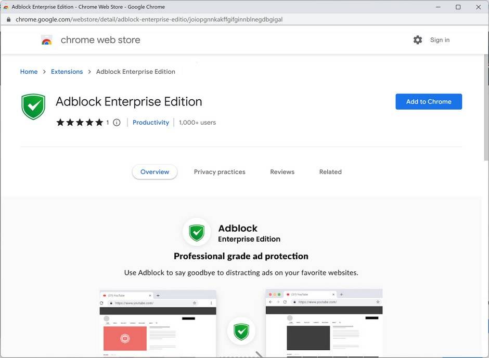Click the page URL in the address bar
The image size is (489, 358).
pyautogui.click(x=149, y=20)
